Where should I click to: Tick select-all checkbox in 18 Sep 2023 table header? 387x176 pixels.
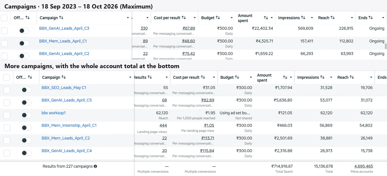coord(4,18)
